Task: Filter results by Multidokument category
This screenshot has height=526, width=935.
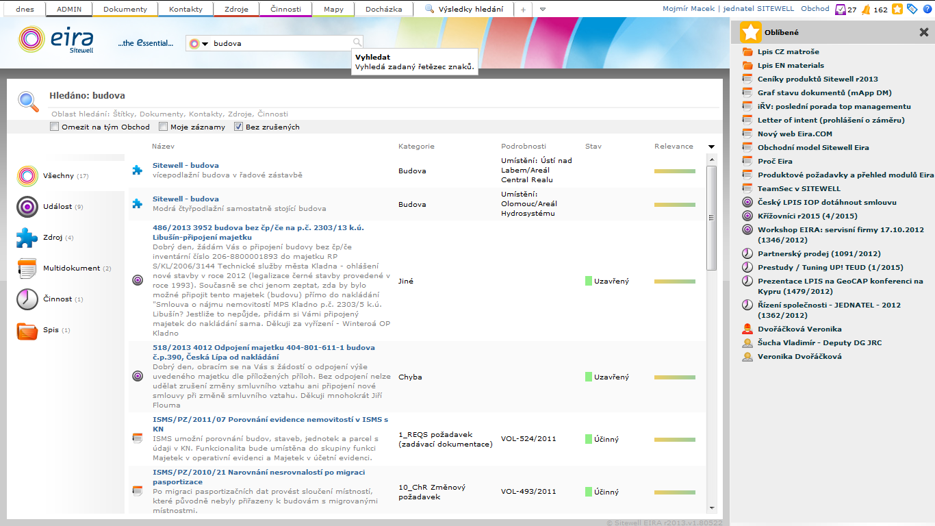Action: pos(65,268)
